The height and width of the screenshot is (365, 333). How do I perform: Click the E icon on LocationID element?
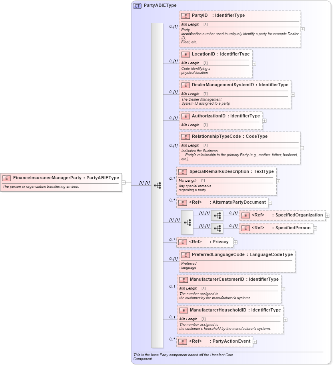click(185, 54)
